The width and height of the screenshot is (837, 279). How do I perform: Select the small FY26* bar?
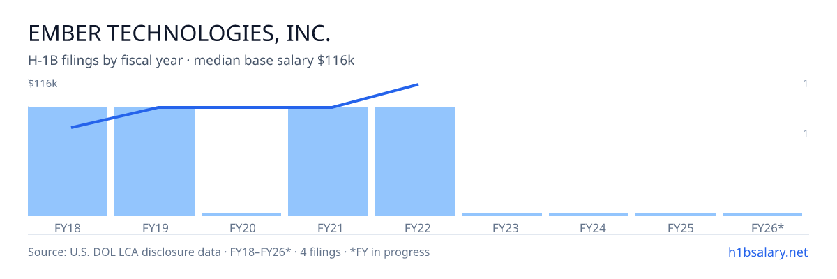point(762,214)
